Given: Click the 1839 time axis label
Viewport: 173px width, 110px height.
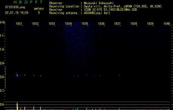Looking at the screenshot, I should coord(150,24).
